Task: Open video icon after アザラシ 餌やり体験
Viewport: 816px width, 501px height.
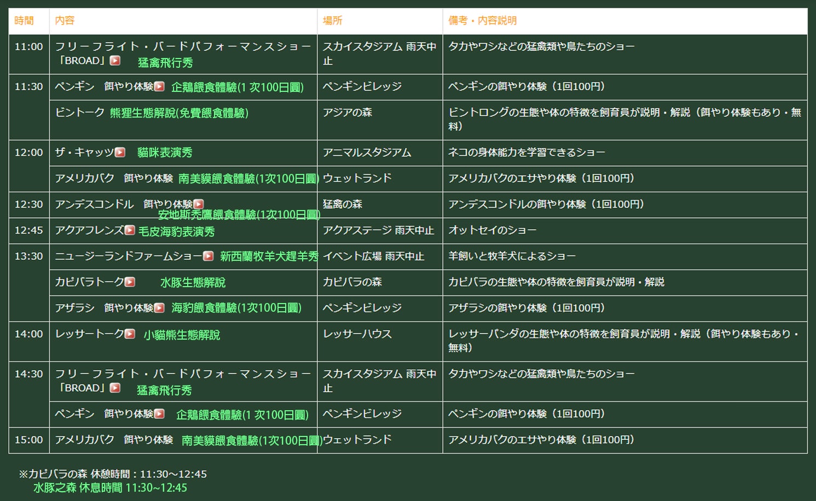Action: click(159, 308)
